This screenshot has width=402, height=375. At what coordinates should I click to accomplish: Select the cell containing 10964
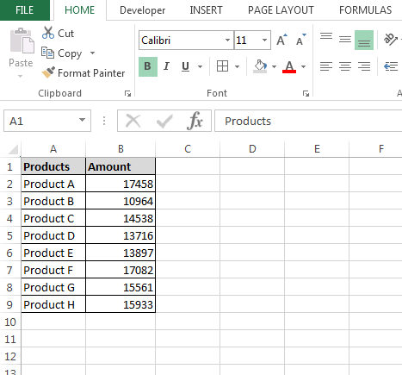pyautogui.click(x=121, y=201)
